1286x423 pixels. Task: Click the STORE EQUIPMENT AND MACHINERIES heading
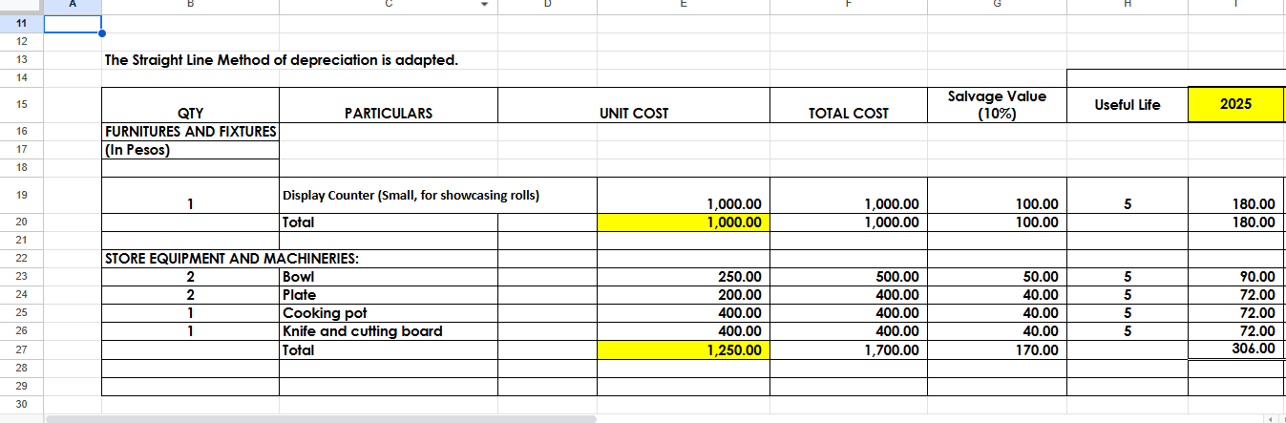(x=231, y=259)
